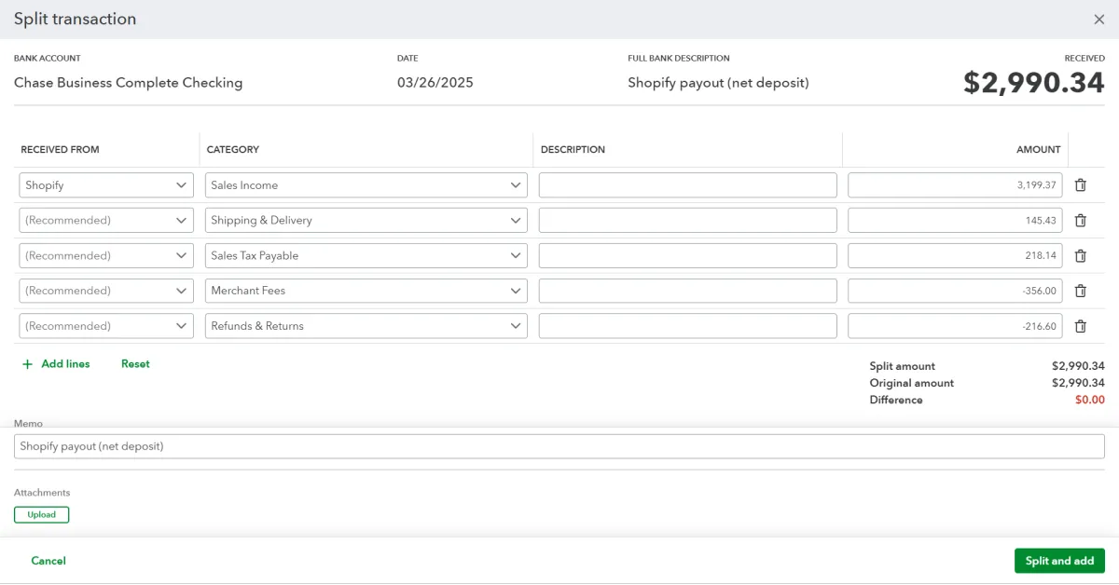
Task: Upload an attachment
Action: tap(41, 514)
